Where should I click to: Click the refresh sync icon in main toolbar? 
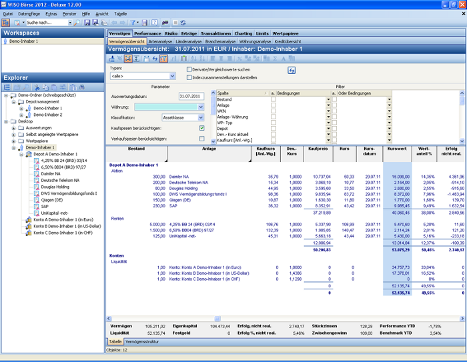[x=183, y=23]
